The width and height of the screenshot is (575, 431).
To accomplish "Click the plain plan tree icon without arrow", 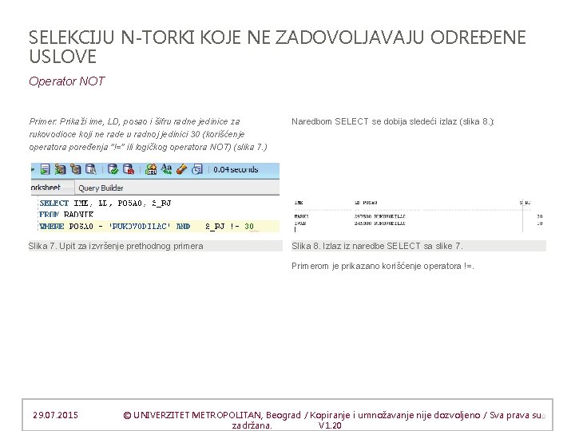I will pos(76,169).
